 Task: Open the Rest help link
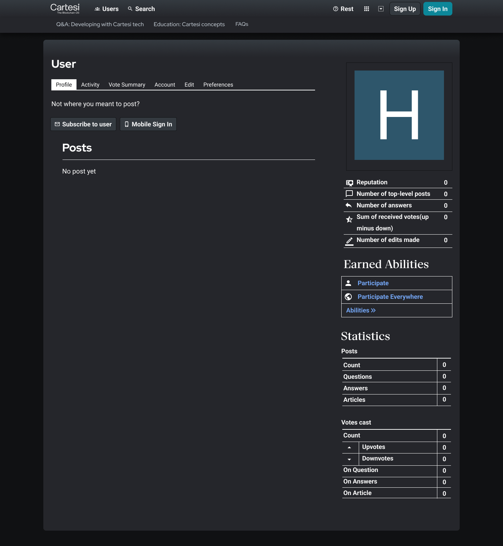[x=343, y=9]
